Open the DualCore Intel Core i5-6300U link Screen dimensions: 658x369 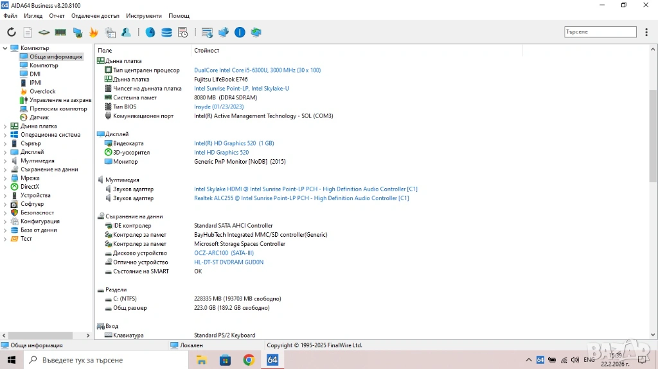point(257,70)
